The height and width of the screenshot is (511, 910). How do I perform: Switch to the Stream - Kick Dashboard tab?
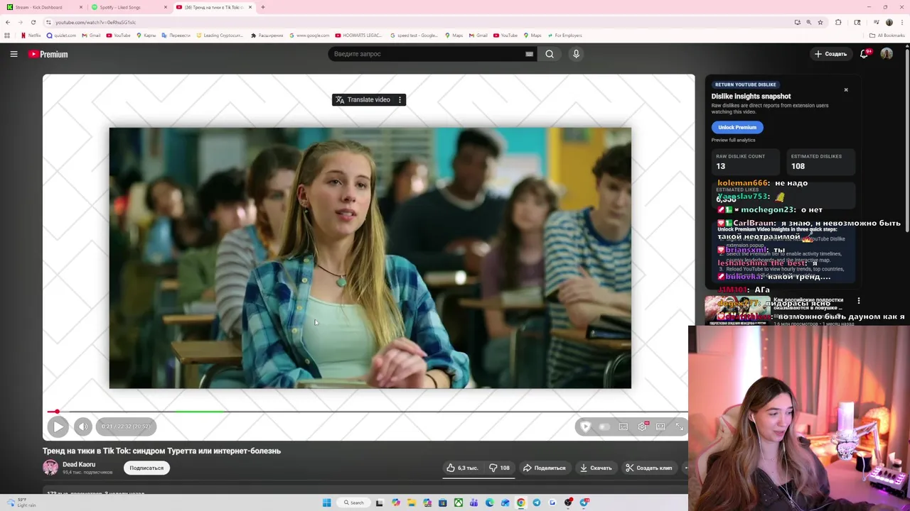click(x=43, y=7)
